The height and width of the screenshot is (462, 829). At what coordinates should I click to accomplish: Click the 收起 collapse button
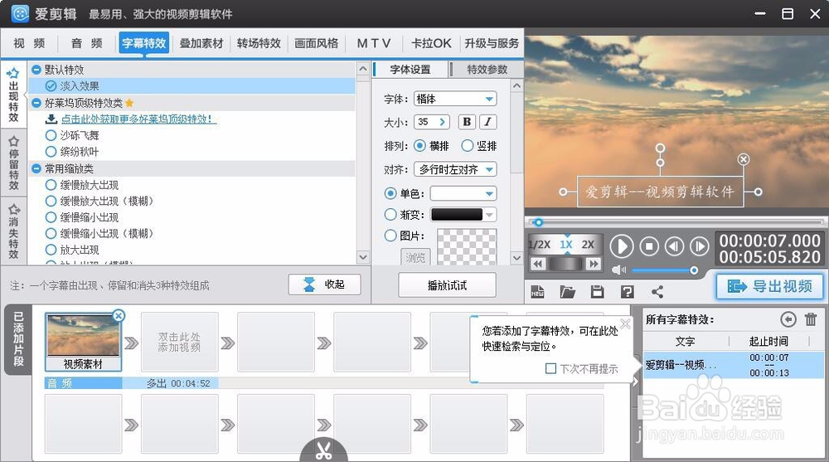[325, 284]
